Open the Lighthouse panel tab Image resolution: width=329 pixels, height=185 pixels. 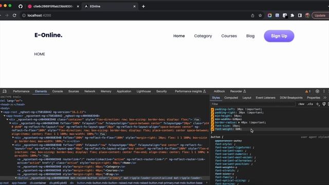click(x=144, y=91)
